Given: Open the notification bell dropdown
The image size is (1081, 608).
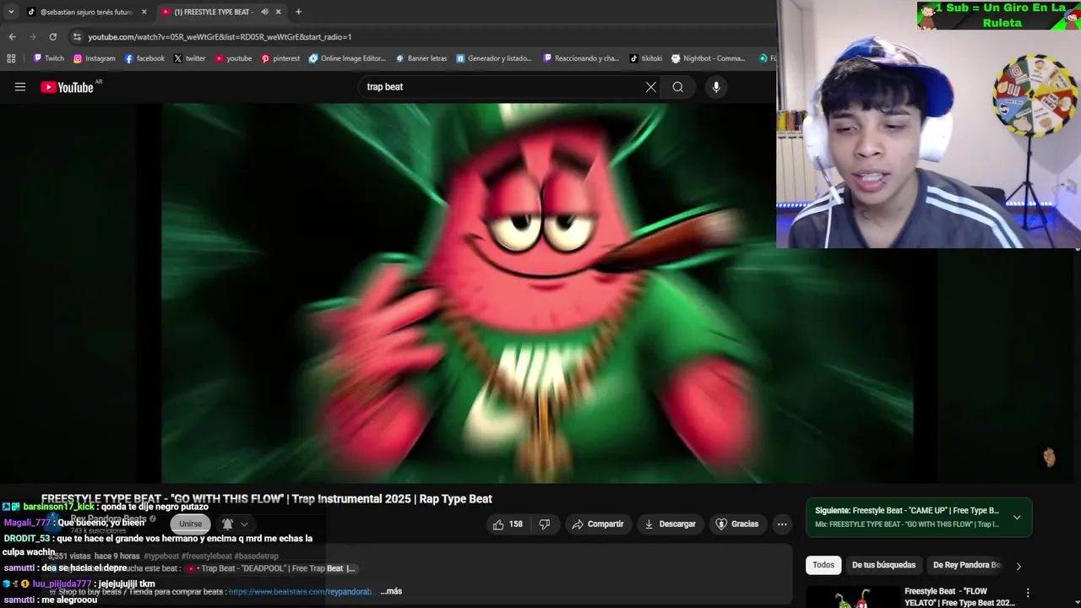Looking at the screenshot, I should pyautogui.click(x=234, y=524).
